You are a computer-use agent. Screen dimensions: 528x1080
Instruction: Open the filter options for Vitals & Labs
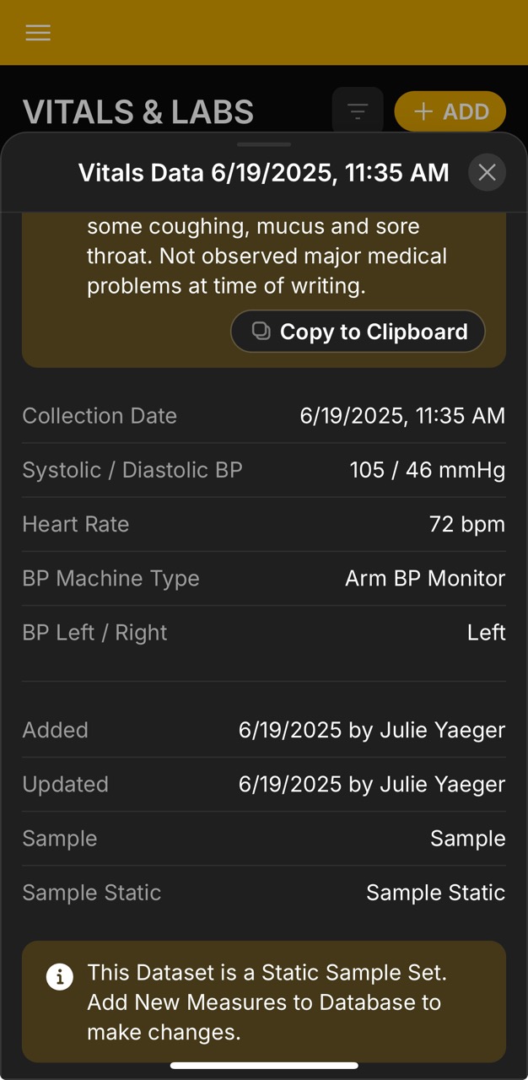(x=357, y=111)
